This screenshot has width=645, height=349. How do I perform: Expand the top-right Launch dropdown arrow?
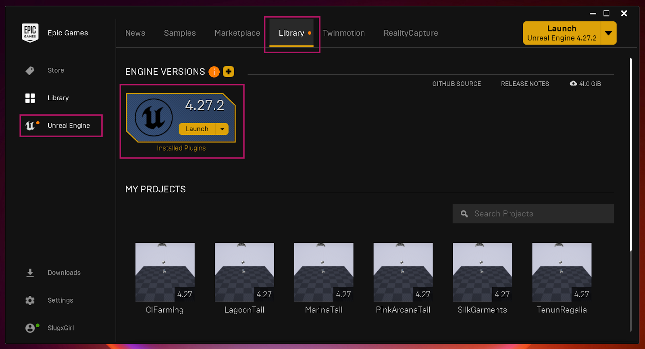coord(608,33)
